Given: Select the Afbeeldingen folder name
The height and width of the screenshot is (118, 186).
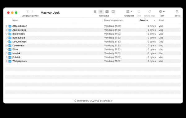Looking at the screenshot, I should [x=20, y=26].
